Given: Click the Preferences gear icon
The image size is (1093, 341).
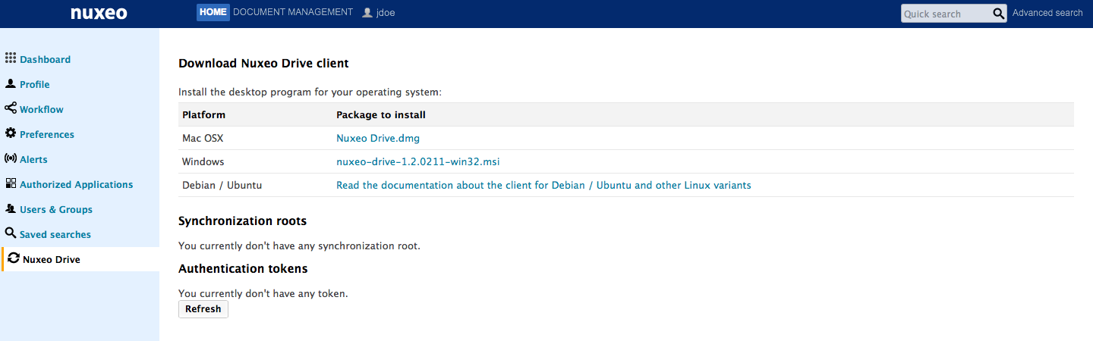Looking at the screenshot, I should click(11, 133).
